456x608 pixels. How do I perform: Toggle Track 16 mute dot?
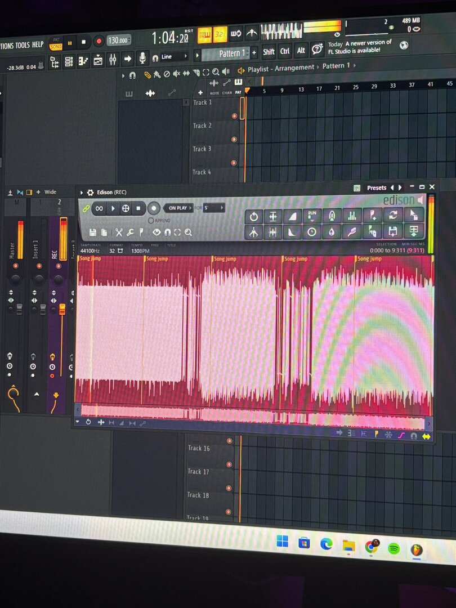pyautogui.click(x=229, y=441)
